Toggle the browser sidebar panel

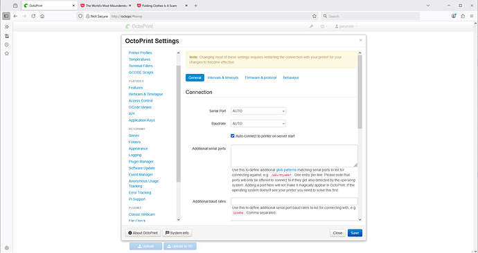coord(6,16)
